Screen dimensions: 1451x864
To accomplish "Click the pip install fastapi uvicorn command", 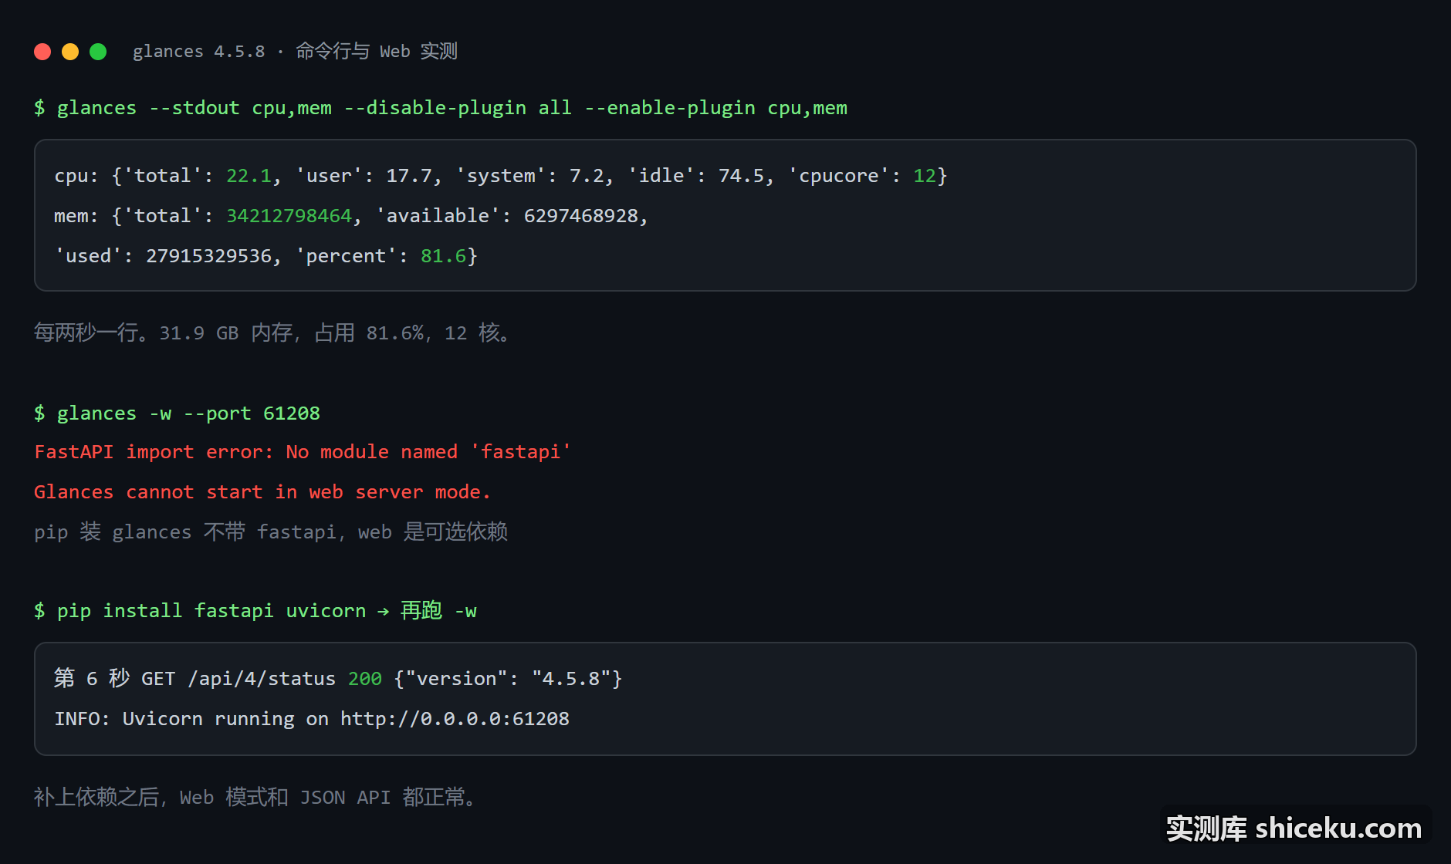I will 255,611.
